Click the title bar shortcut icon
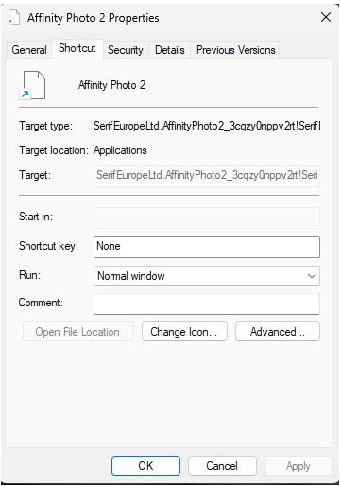Image resolution: width=341 pixels, height=486 pixels. pyautogui.click(x=14, y=17)
